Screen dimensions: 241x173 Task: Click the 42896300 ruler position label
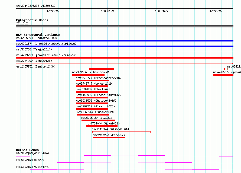coord(53,11)
